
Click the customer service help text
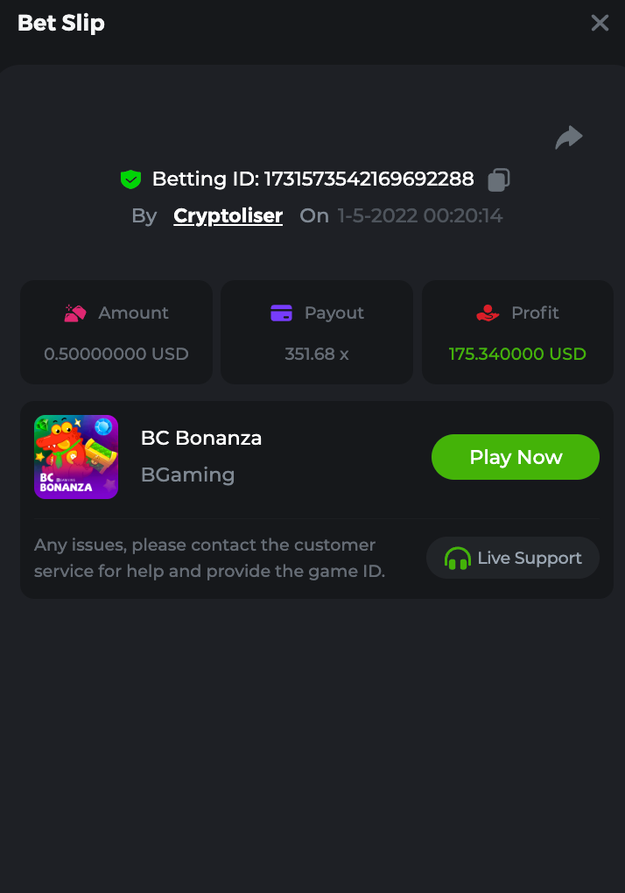pyautogui.click(x=210, y=558)
